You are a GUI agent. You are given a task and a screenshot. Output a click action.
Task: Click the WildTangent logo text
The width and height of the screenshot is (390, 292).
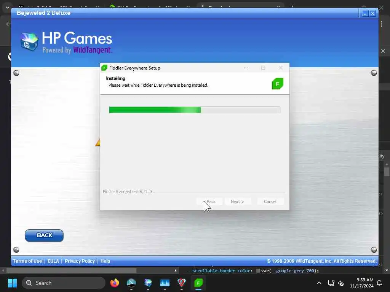tap(92, 50)
